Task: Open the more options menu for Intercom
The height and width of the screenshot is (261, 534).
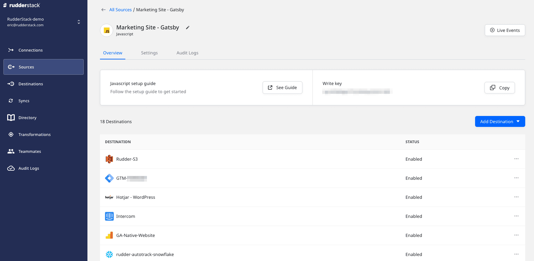Action: tap(516, 216)
